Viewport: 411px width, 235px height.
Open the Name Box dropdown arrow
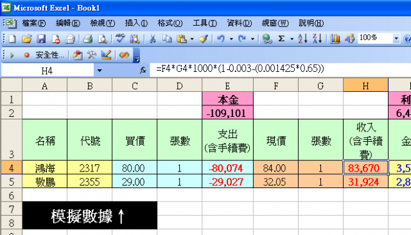point(100,71)
